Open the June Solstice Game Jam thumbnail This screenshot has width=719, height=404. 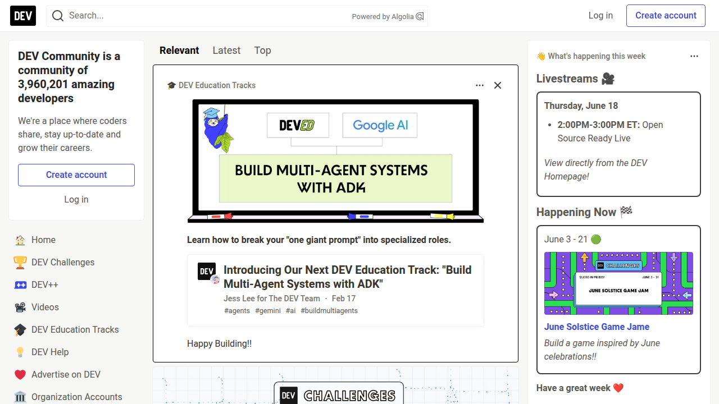pyautogui.click(x=618, y=283)
